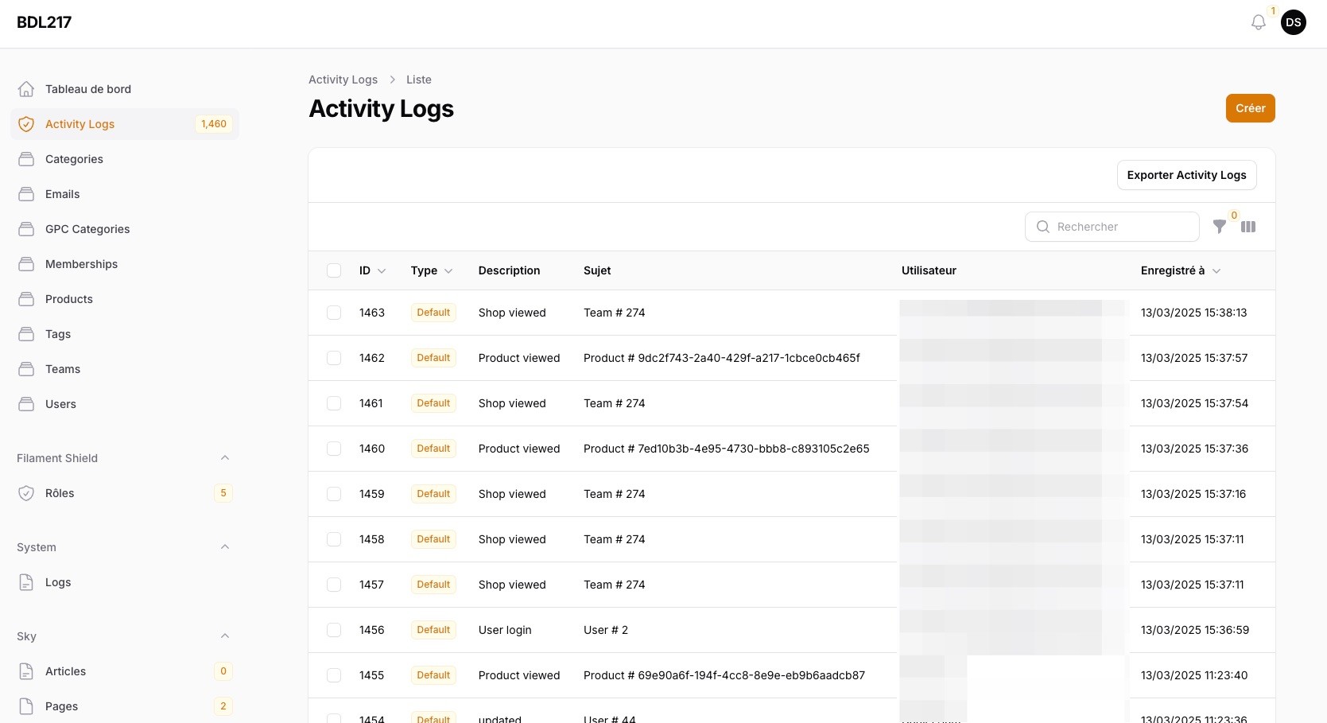The width and height of the screenshot is (1327, 723).
Task: Click the Activity Logs breadcrumb link
Action: 343,80
